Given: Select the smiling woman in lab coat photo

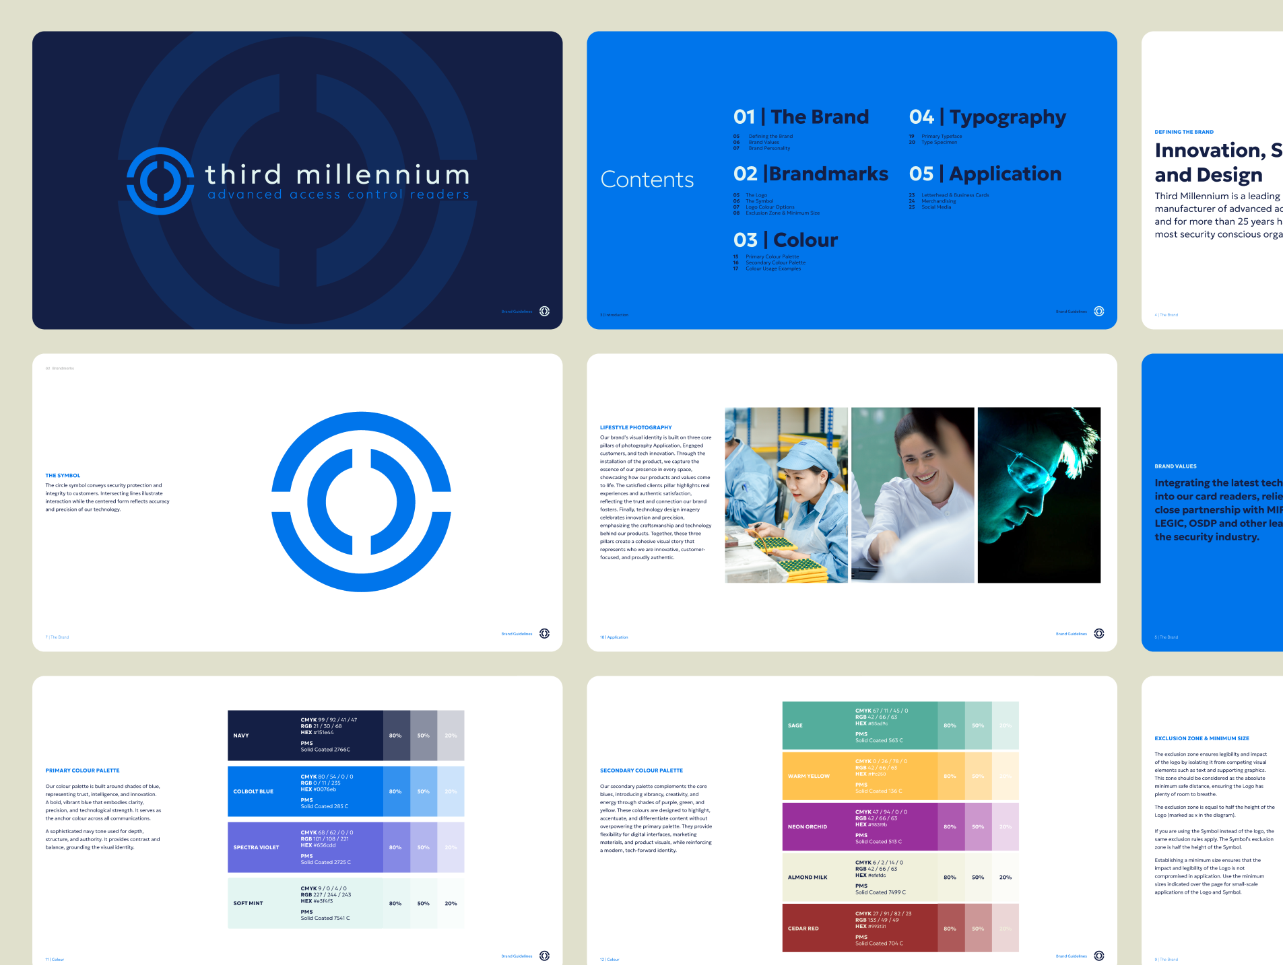Looking at the screenshot, I should pos(913,495).
